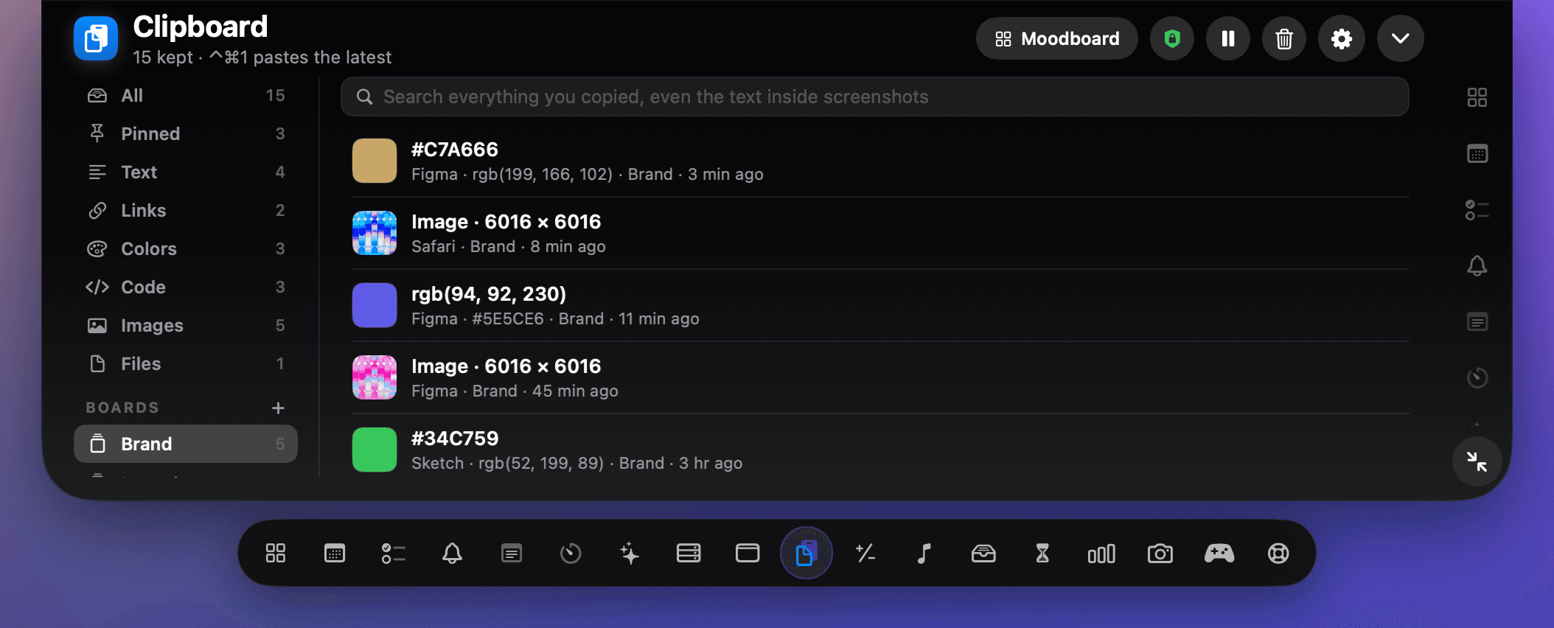The height and width of the screenshot is (628, 1554).
Task: Select the Brand board
Action: 186,444
